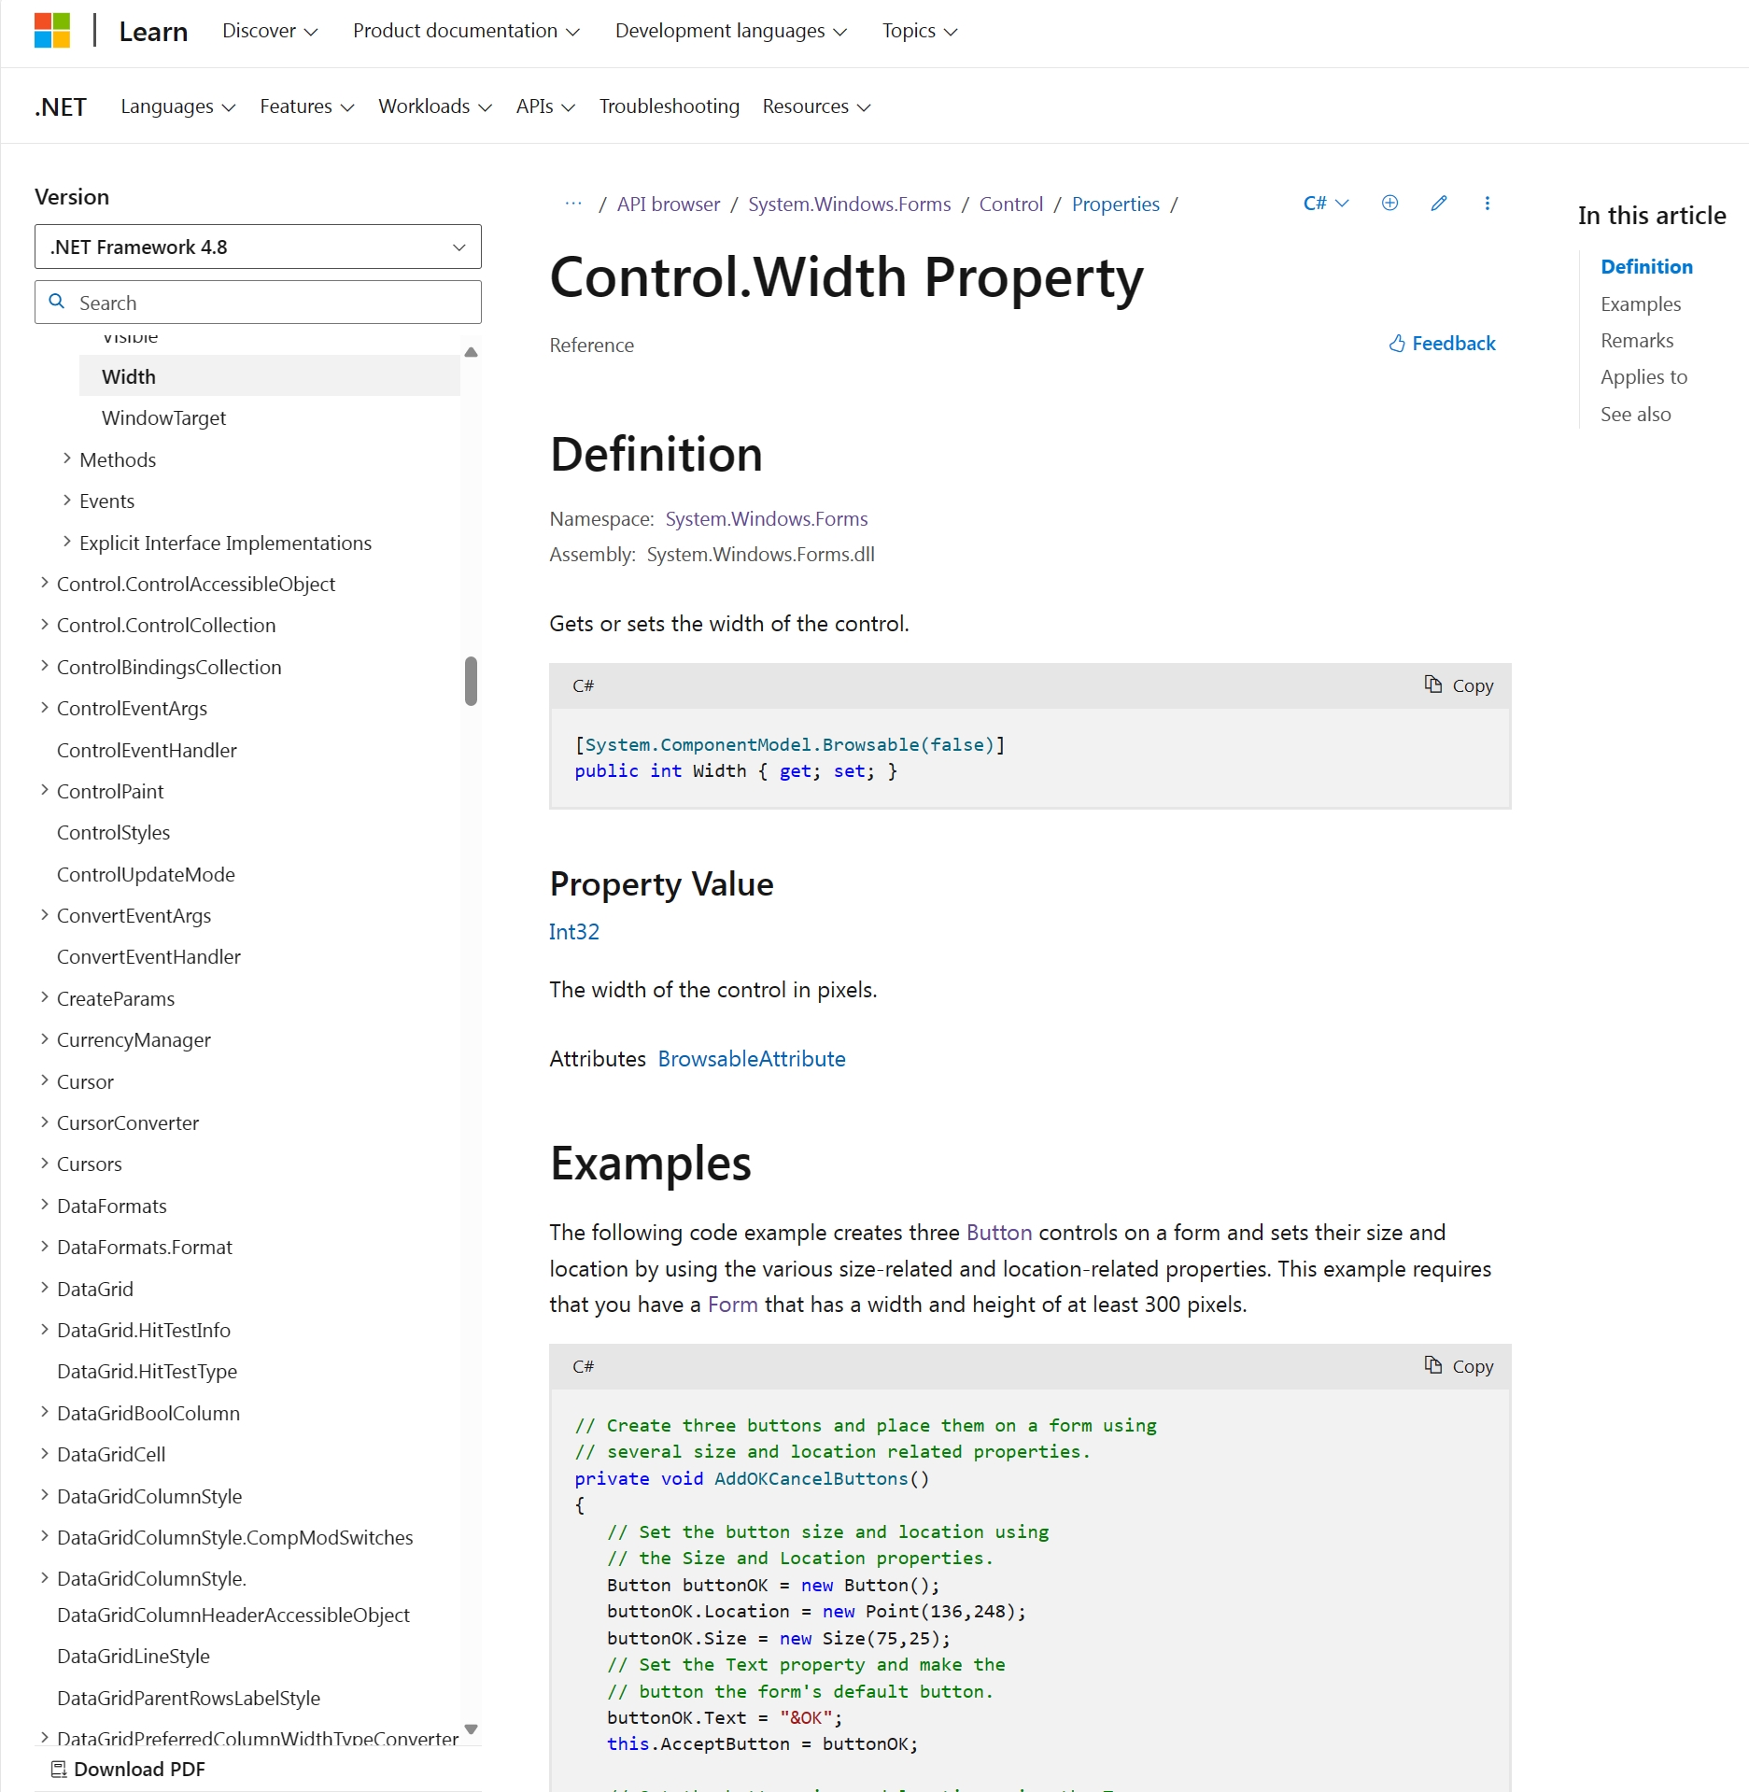Open the Troubleshooting menu
The image size is (1749, 1792).
click(669, 106)
